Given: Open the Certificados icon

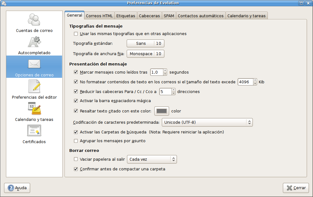Looking at the screenshot, I should 34,131.
